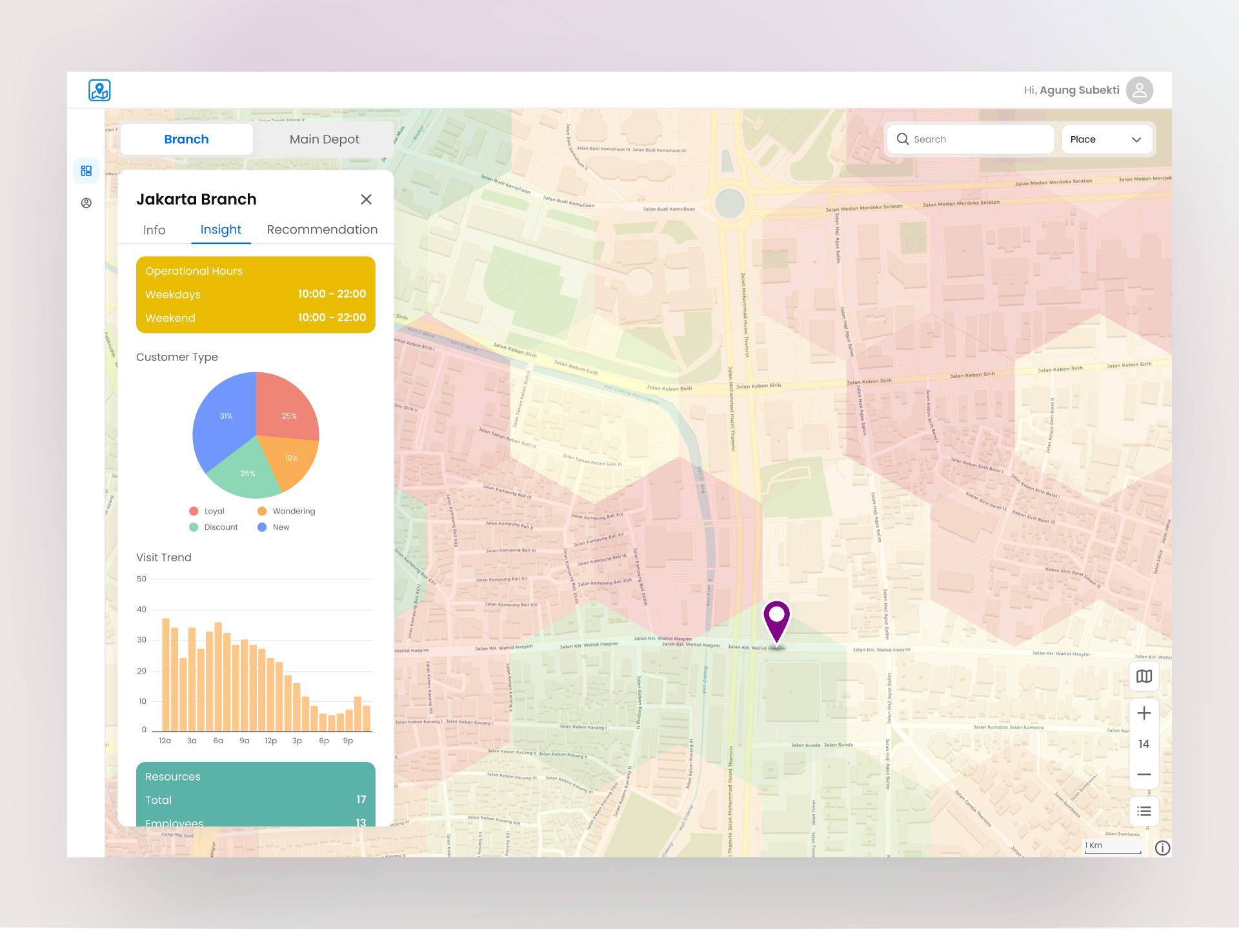The height and width of the screenshot is (929, 1239).
Task: Close the Jakarta Branch panel
Action: (x=367, y=199)
